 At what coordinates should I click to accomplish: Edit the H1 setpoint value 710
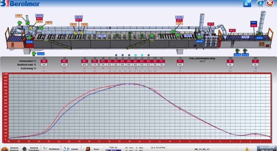[95, 65]
